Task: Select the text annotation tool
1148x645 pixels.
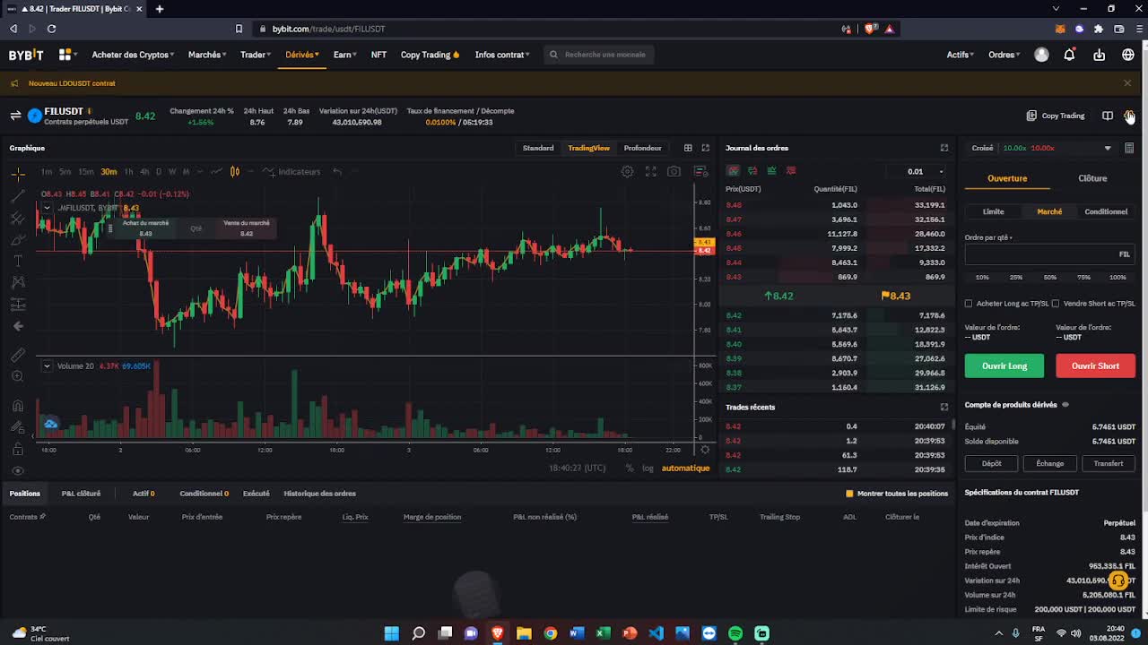Action: [18, 261]
